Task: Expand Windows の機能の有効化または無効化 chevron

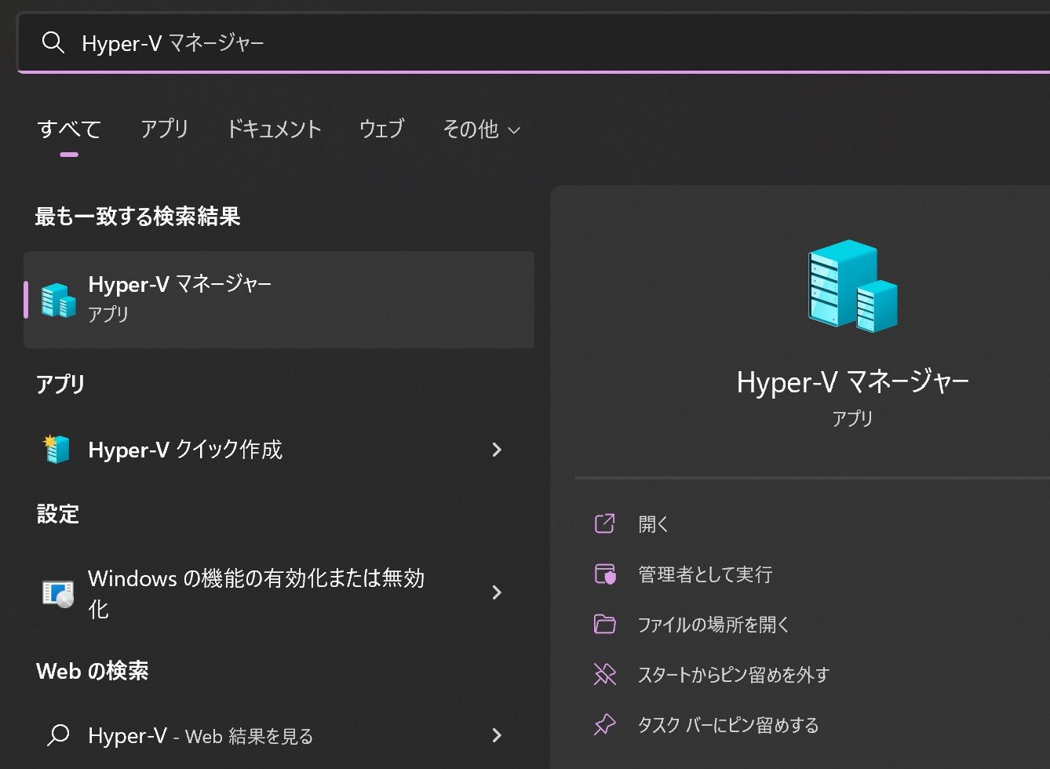Action: [496, 592]
